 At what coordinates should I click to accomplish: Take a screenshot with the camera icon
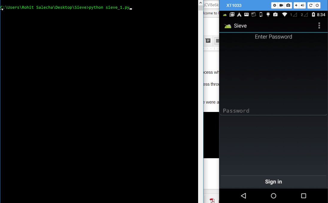[x=288, y=5]
